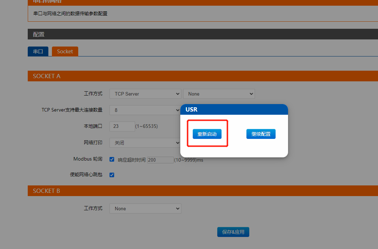Click the USR dialog title bar
Image resolution: width=378 pixels, height=249 pixels.
coord(234,110)
